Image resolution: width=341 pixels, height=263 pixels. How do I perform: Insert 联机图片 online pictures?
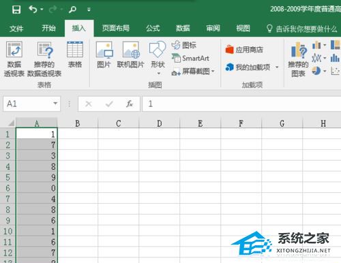[x=130, y=55]
